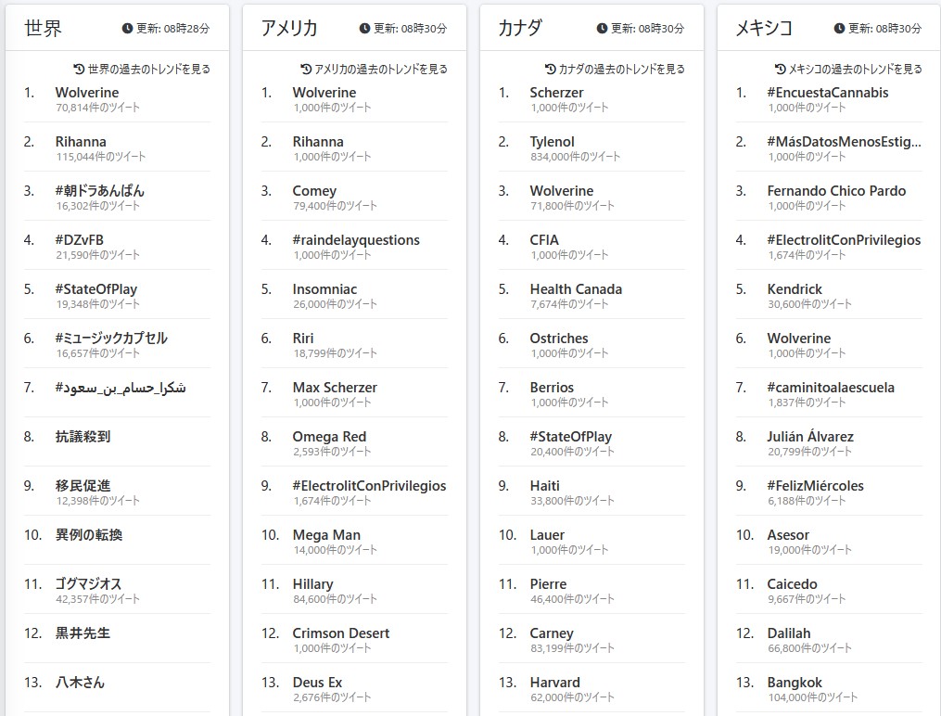Screen dimensions: 941x716
Task: Open the Wolverine trend in 世界 list
Action: [87, 93]
